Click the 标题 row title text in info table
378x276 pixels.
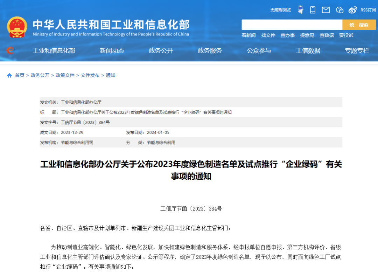[146, 112]
